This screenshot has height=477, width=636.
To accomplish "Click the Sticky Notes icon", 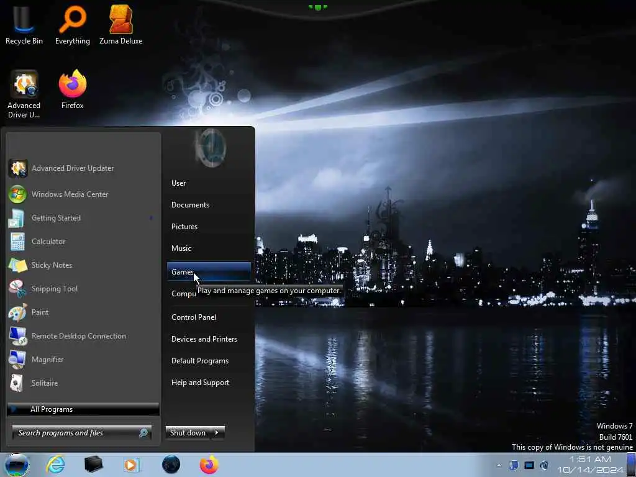I will tap(17, 265).
